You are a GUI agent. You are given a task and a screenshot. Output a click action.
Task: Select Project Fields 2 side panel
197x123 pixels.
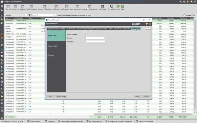(x=56, y=46)
